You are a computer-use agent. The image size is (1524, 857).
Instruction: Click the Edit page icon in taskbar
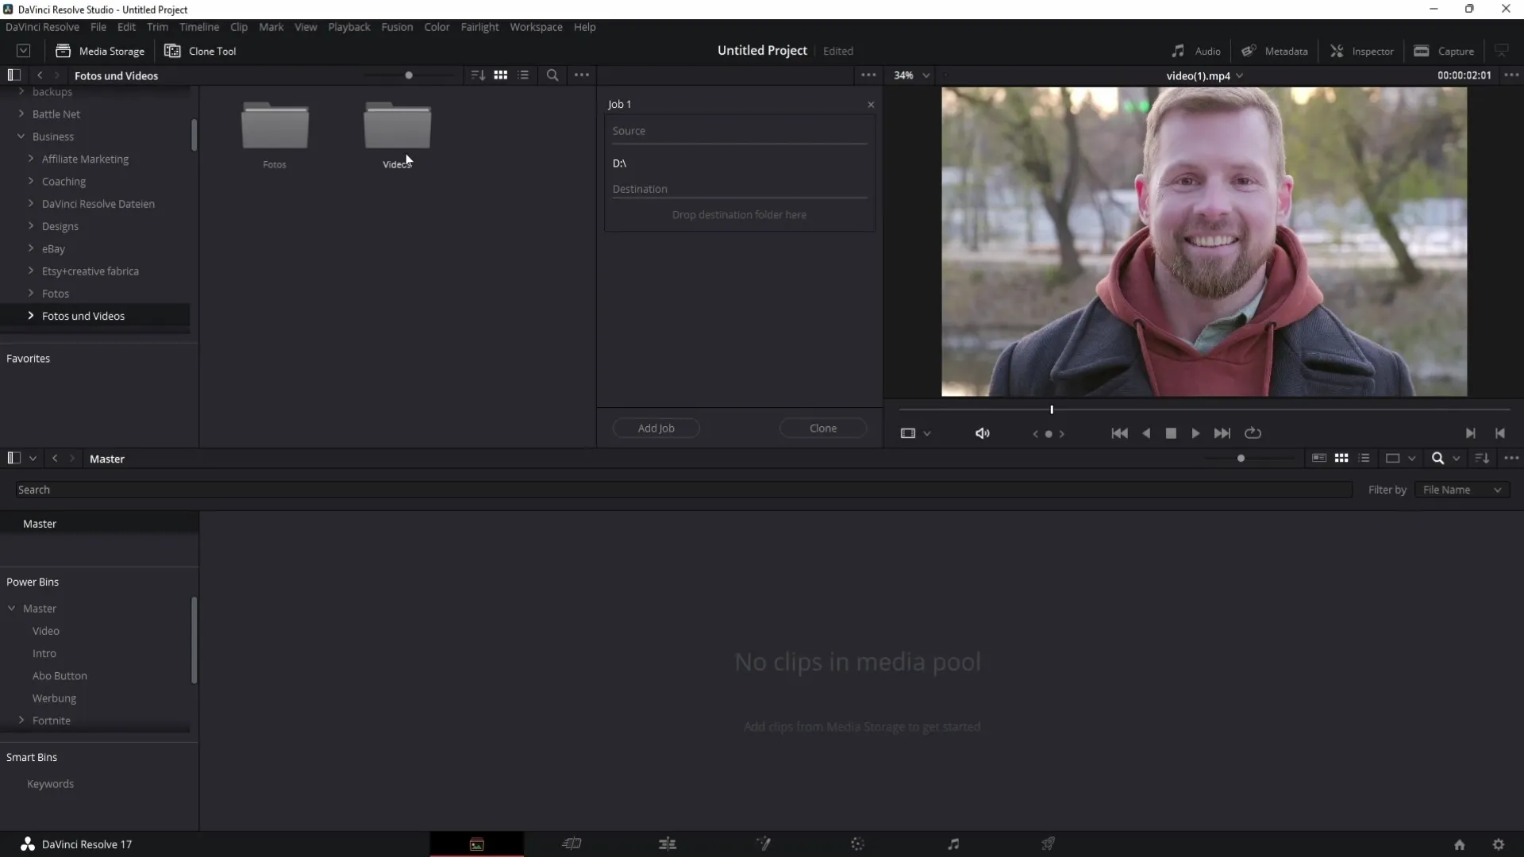click(667, 844)
